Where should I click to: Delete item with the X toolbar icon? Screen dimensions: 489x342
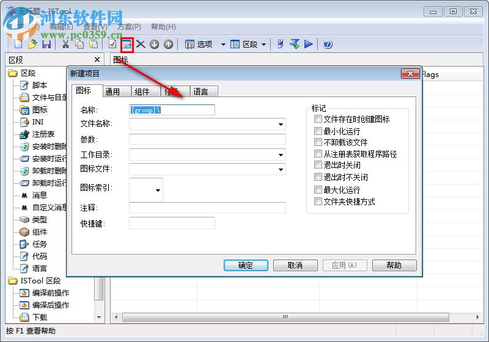pos(141,44)
